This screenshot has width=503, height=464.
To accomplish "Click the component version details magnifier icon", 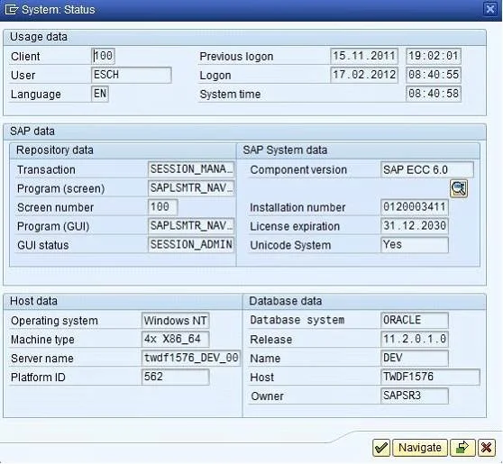I will [459, 188].
